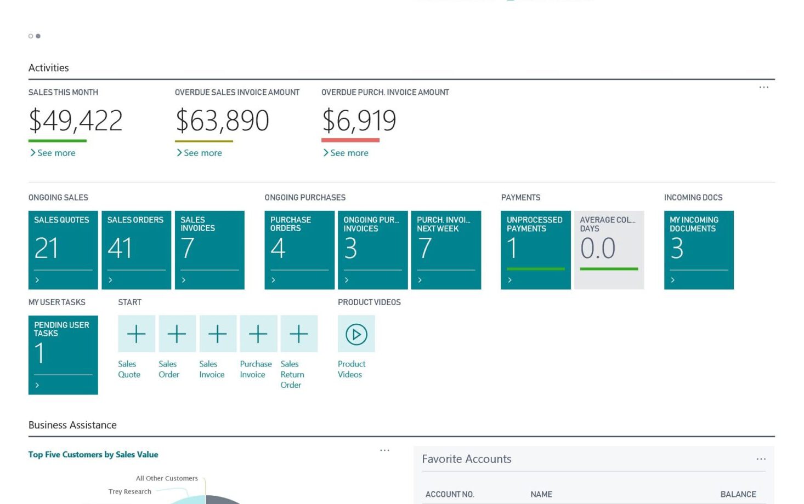Open Ongoing Purchase Invoices tile showing 3

(373, 250)
